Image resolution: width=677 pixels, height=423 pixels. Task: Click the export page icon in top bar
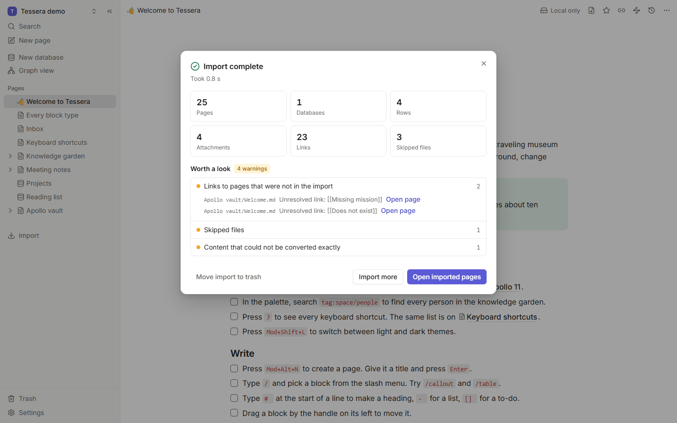coord(591,10)
